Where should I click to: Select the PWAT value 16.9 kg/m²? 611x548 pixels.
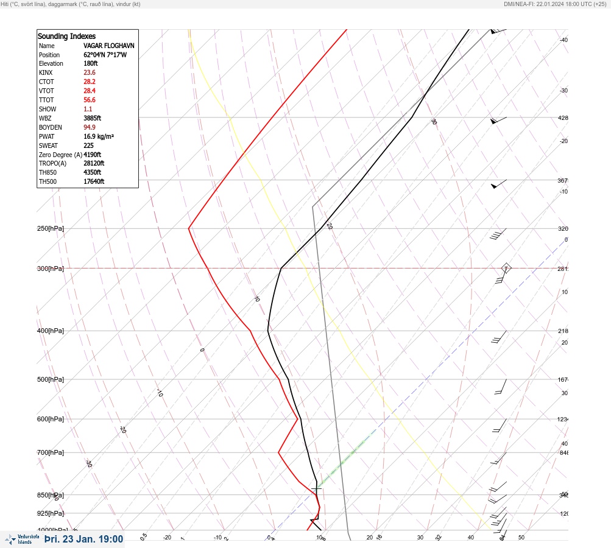click(99, 136)
